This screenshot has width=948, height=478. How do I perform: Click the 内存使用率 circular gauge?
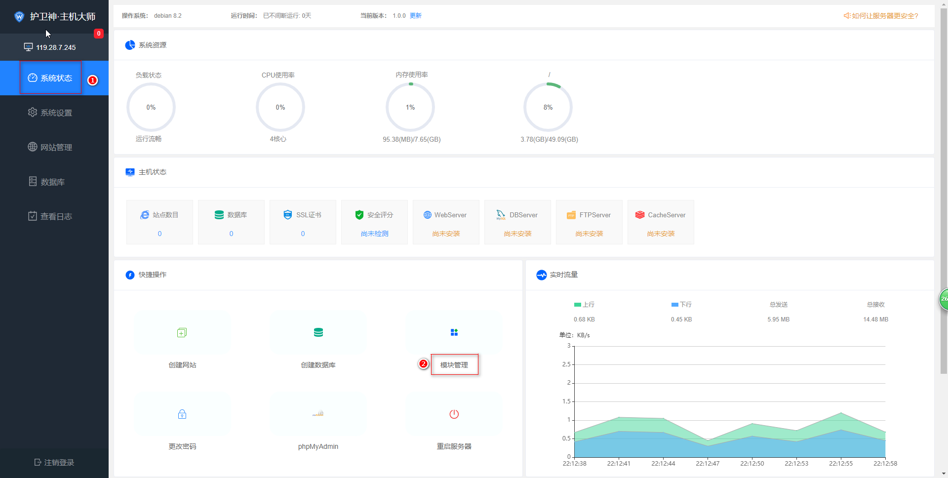click(410, 107)
